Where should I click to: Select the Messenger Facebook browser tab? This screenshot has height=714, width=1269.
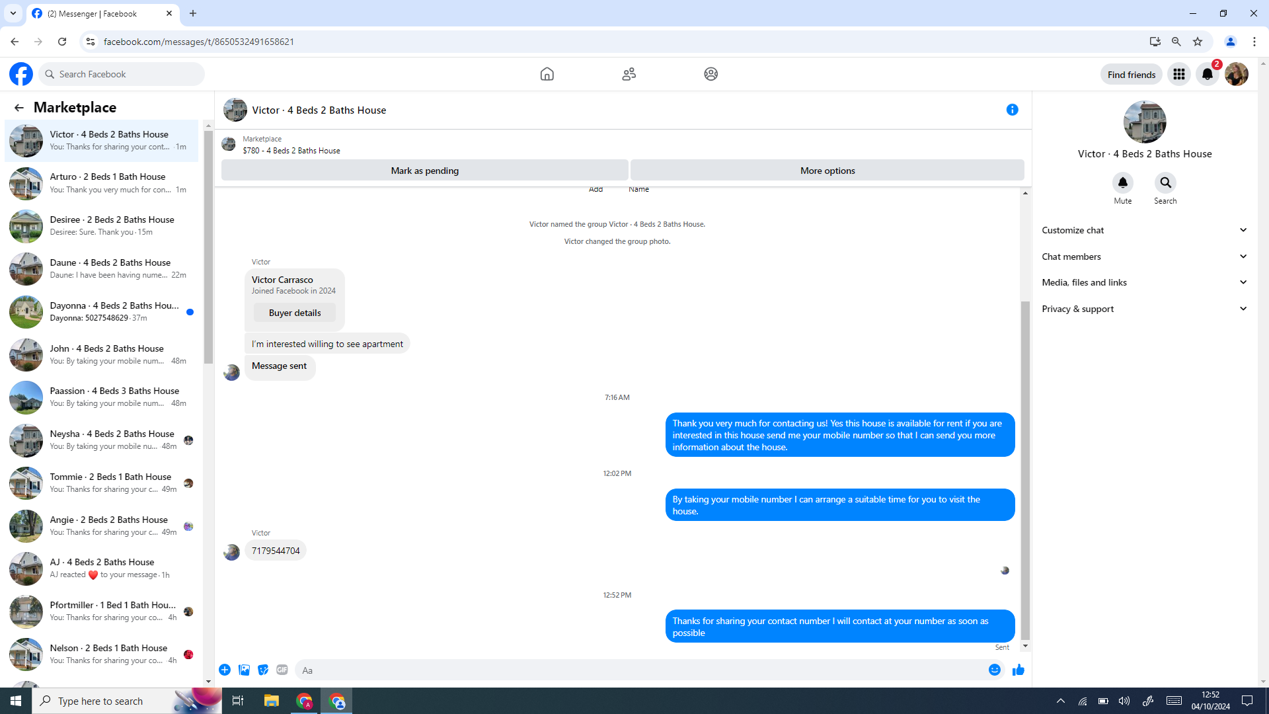[102, 13]
